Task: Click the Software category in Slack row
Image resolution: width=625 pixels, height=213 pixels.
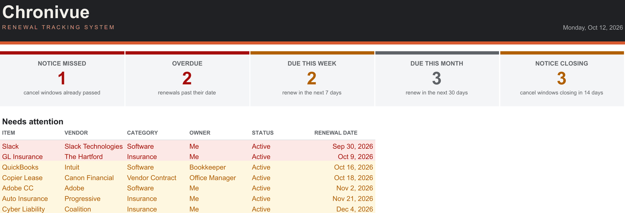Action: (140, 146)
